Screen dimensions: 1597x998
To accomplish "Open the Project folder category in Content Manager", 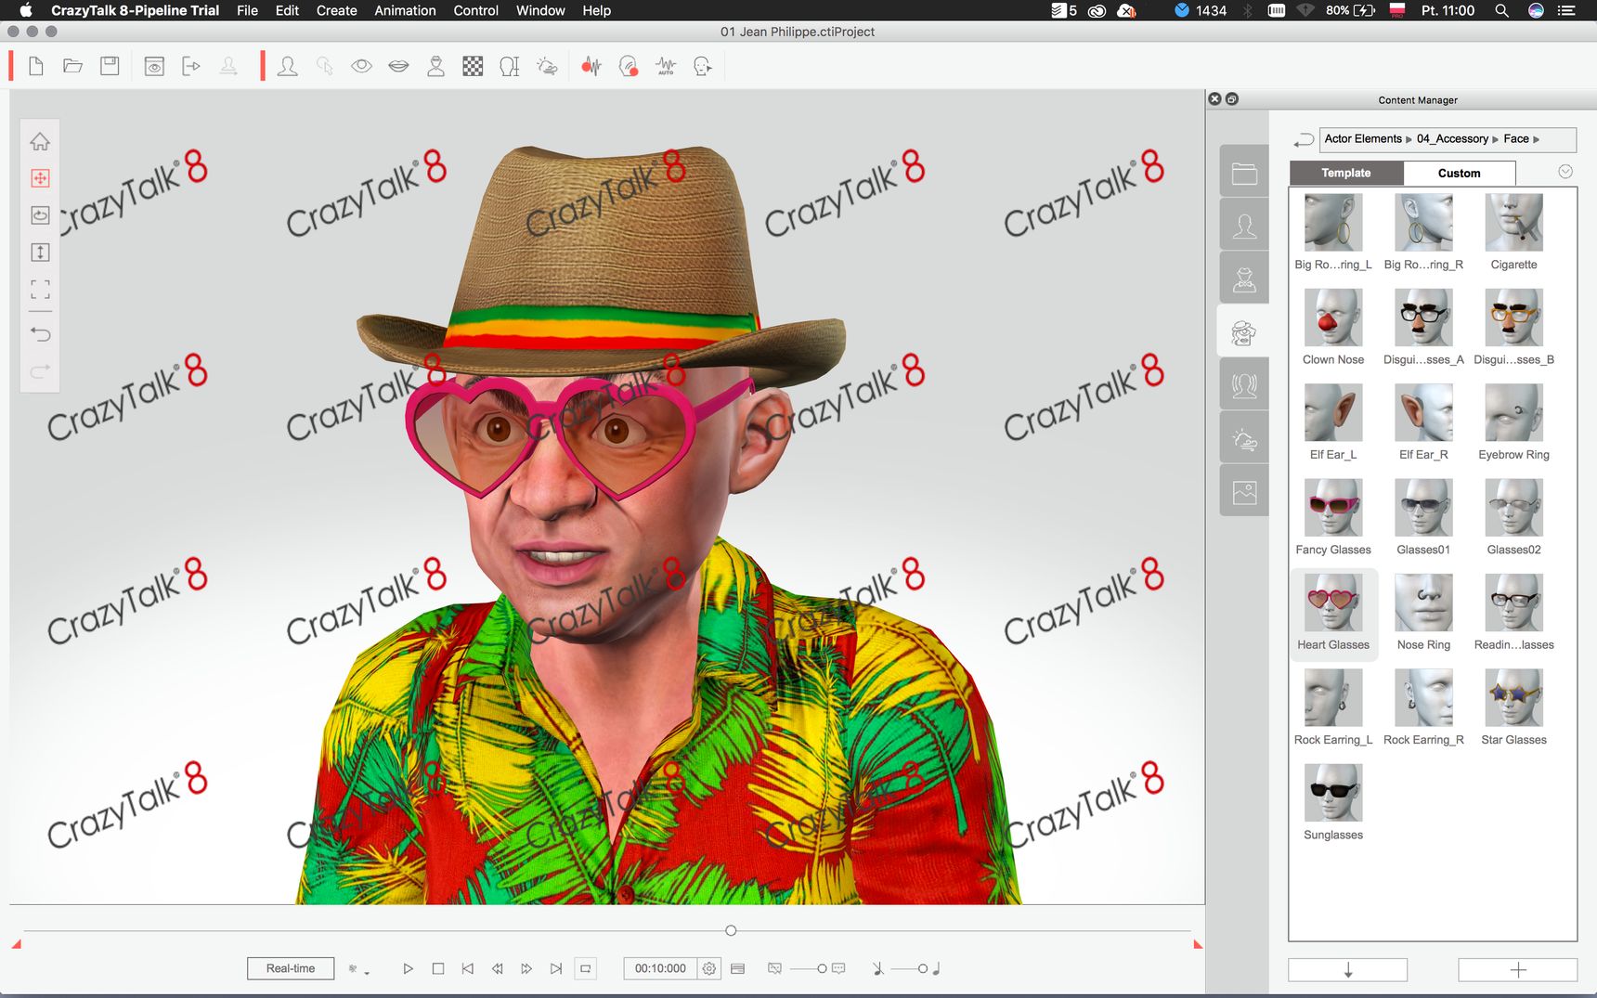I will 1244,172.
